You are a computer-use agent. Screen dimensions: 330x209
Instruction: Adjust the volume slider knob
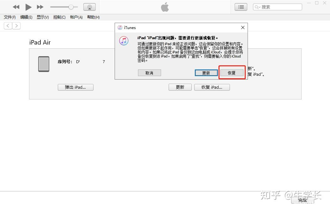point(71,7)
